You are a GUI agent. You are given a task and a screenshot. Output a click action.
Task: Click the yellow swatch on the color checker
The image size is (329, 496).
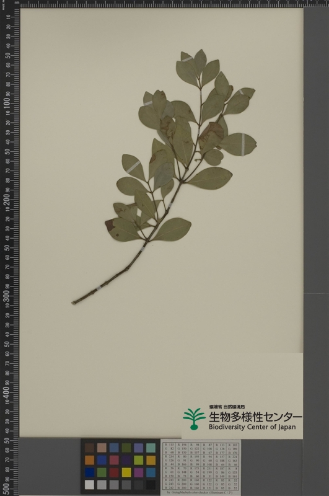[126, 472]
